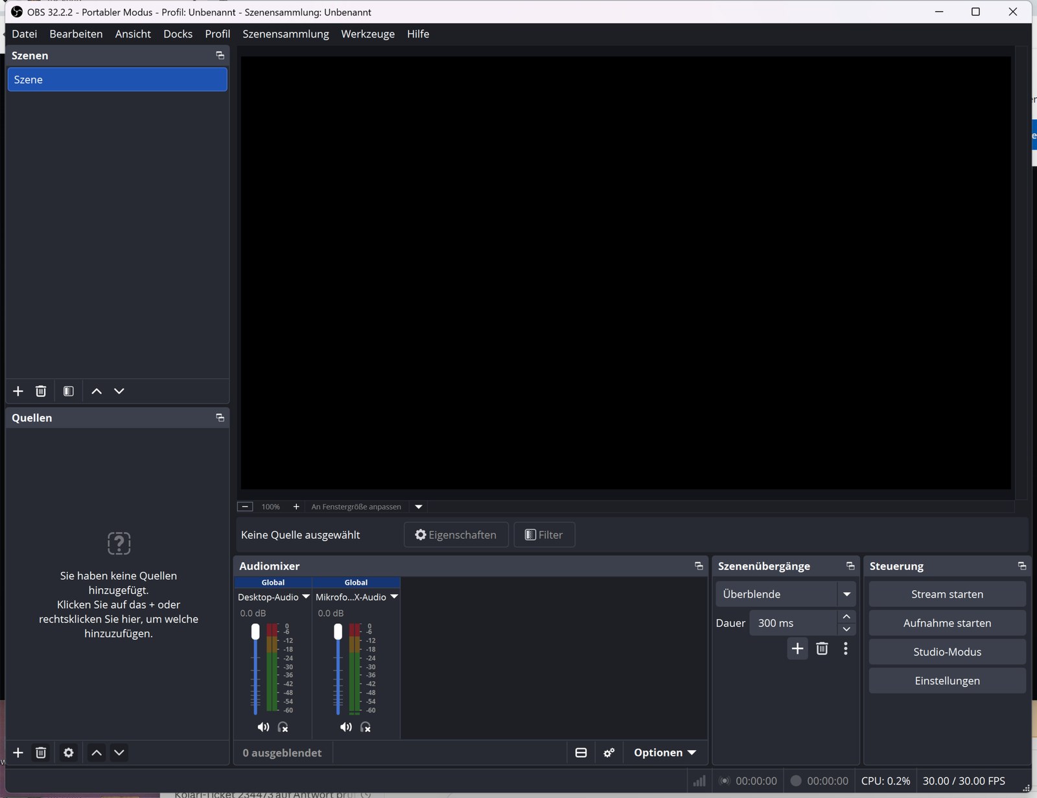1037x798 pixels.
Task: Undock the Szenen panel
Action: 220,56
